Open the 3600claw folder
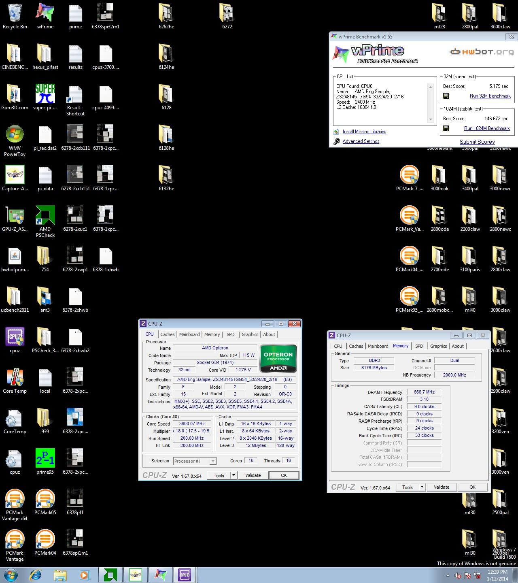 pos(500,16)
